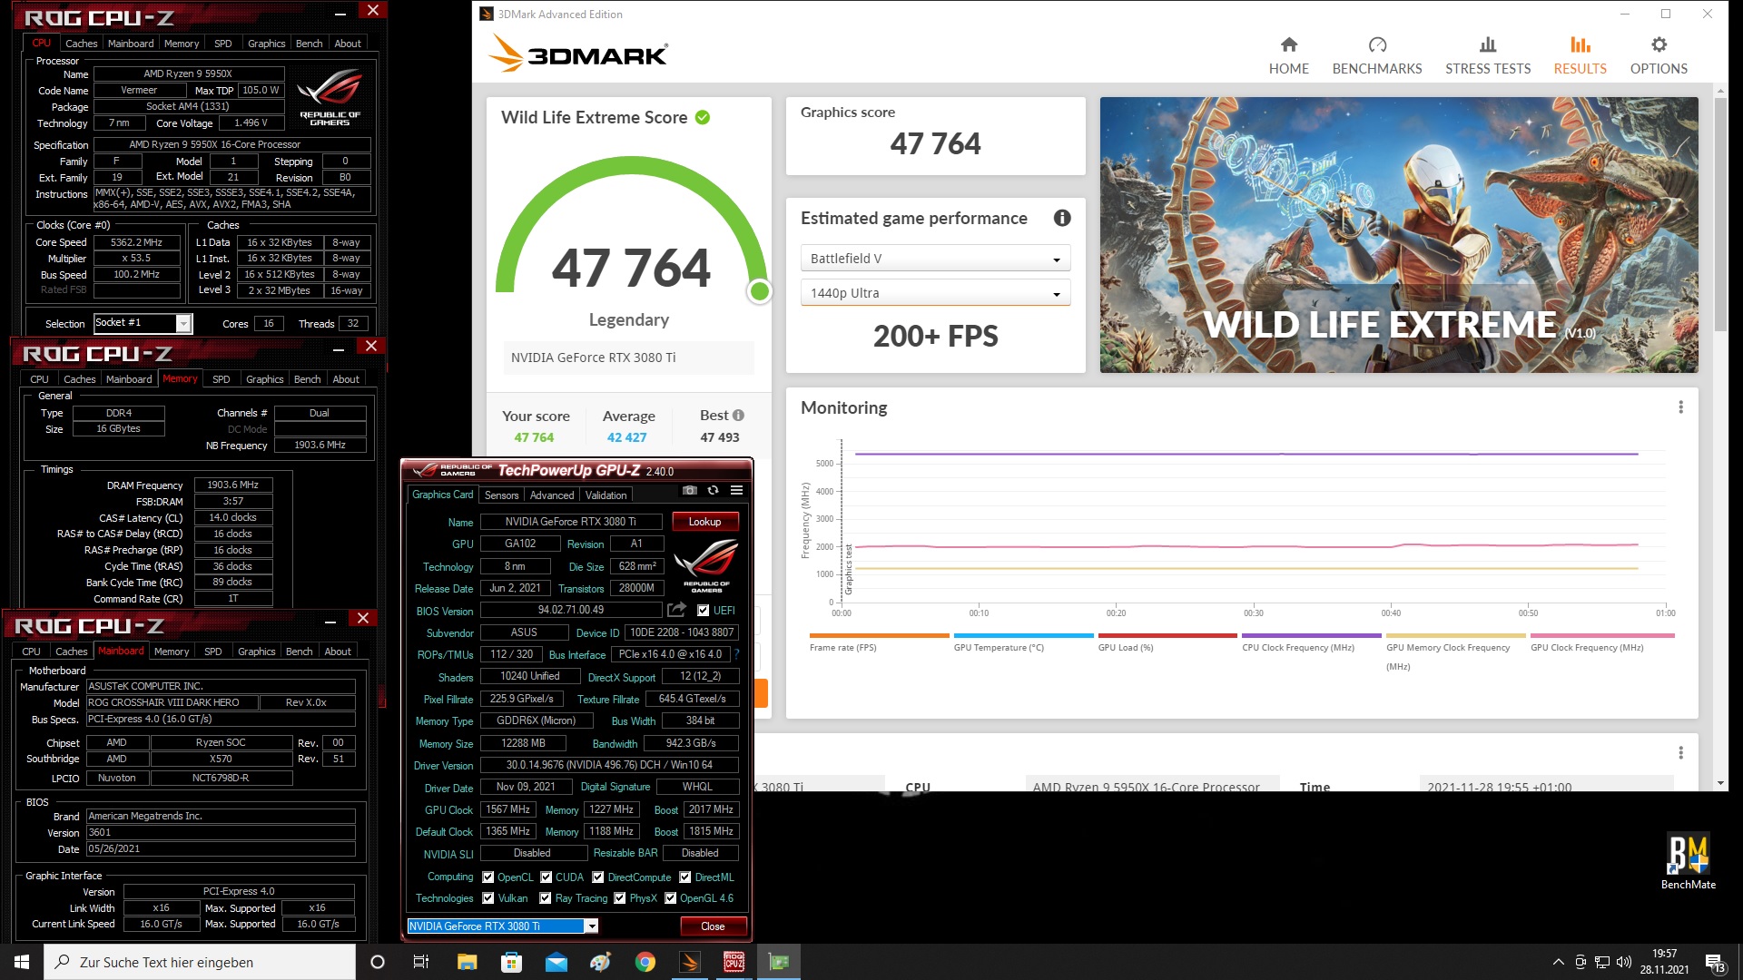Open Cortana from the taskbar
The width and height of the screenshot is (1743, 980).
pos(378,962)
